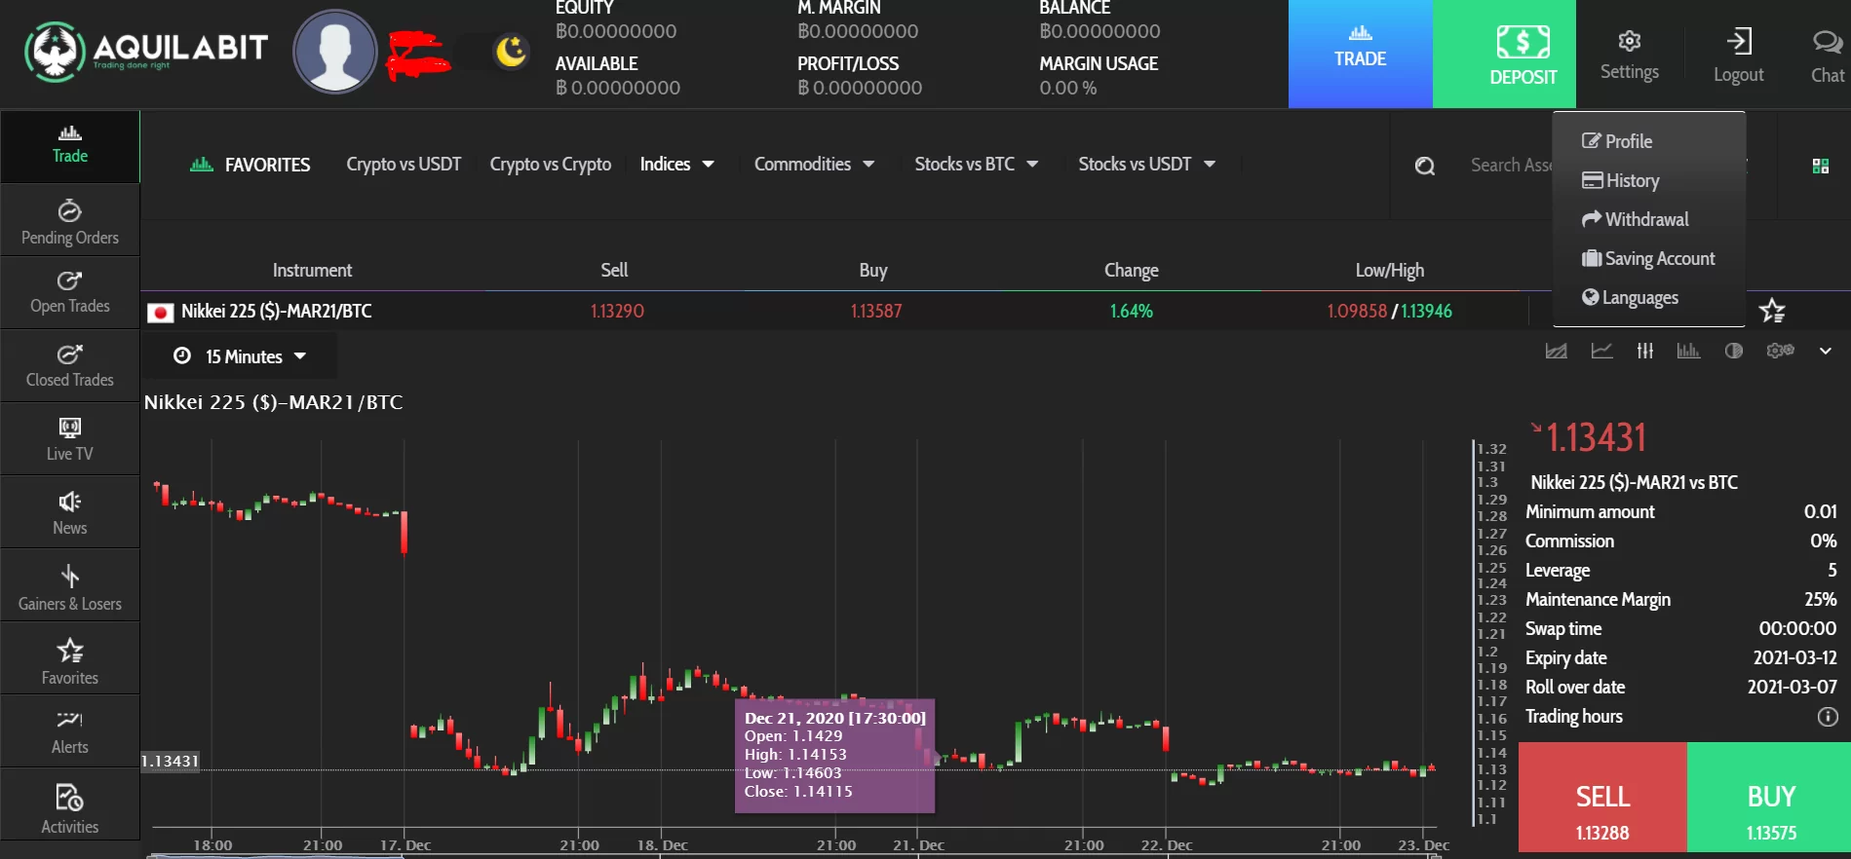Open the News section
This screenshot has width=1851, height=859.
70,513
